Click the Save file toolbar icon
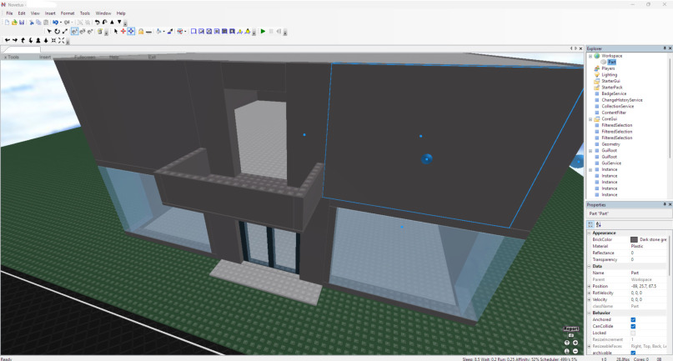Image resolution: width=673 pixels, height=361 pixels. 21,23
